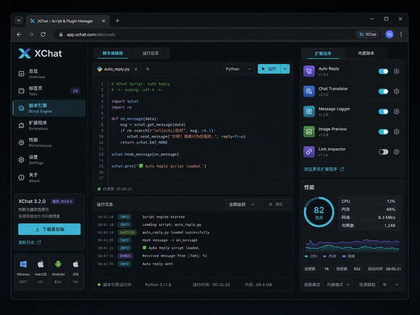Switch to the 扩展程序 tab
420x315 pixels.
point(323,54)
